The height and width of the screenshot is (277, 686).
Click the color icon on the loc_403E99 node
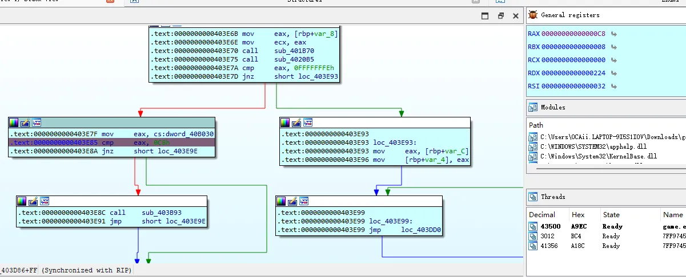pyautogui.click(x=282, y=201)
